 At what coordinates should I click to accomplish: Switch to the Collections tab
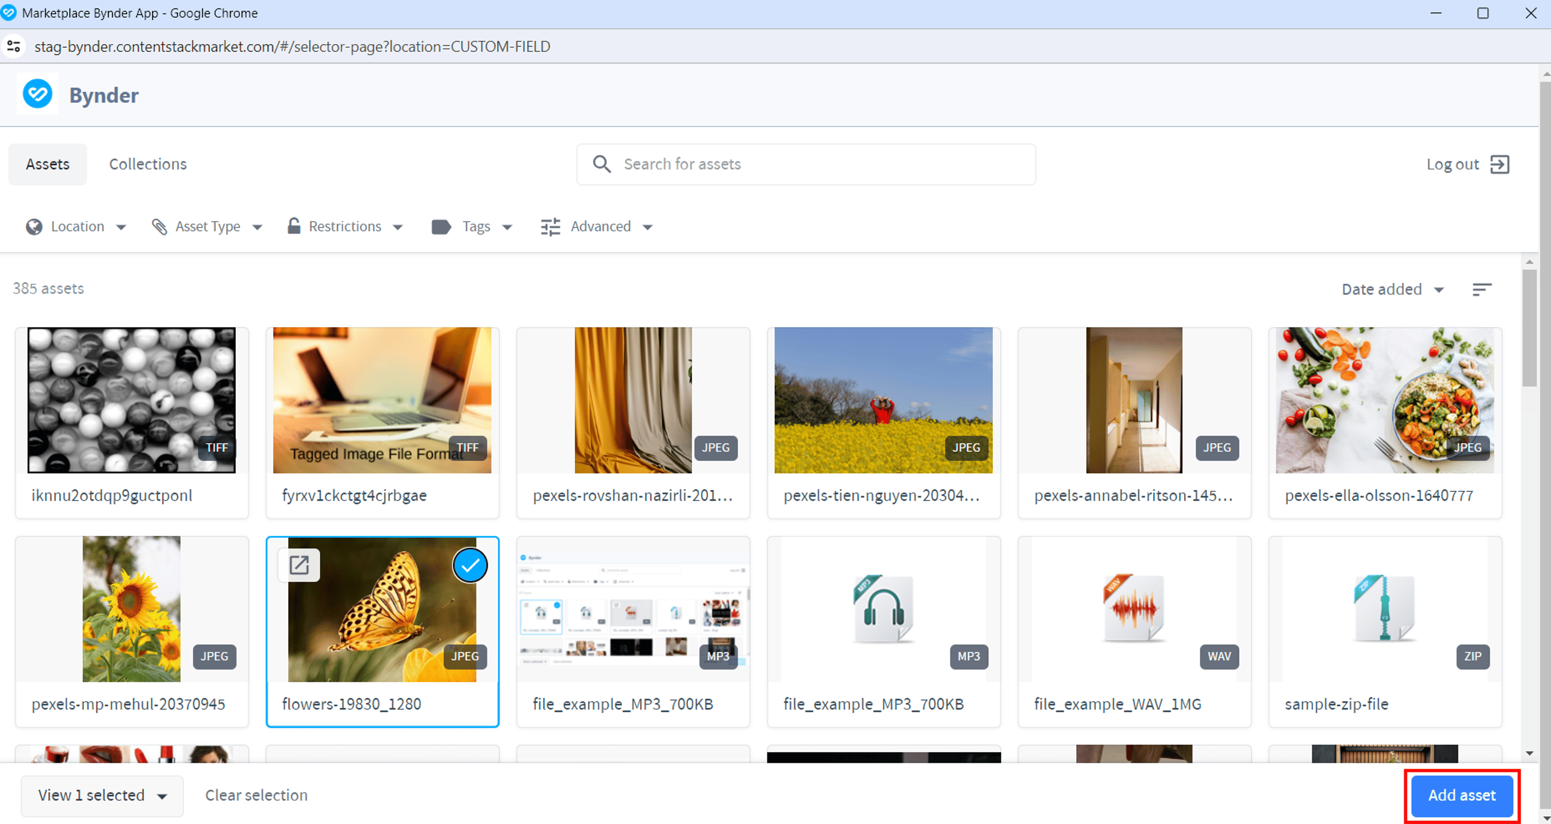pos(148,164)
